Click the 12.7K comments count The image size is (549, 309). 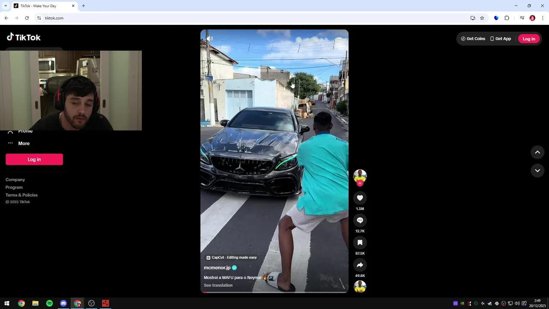(x=360, y=231)
